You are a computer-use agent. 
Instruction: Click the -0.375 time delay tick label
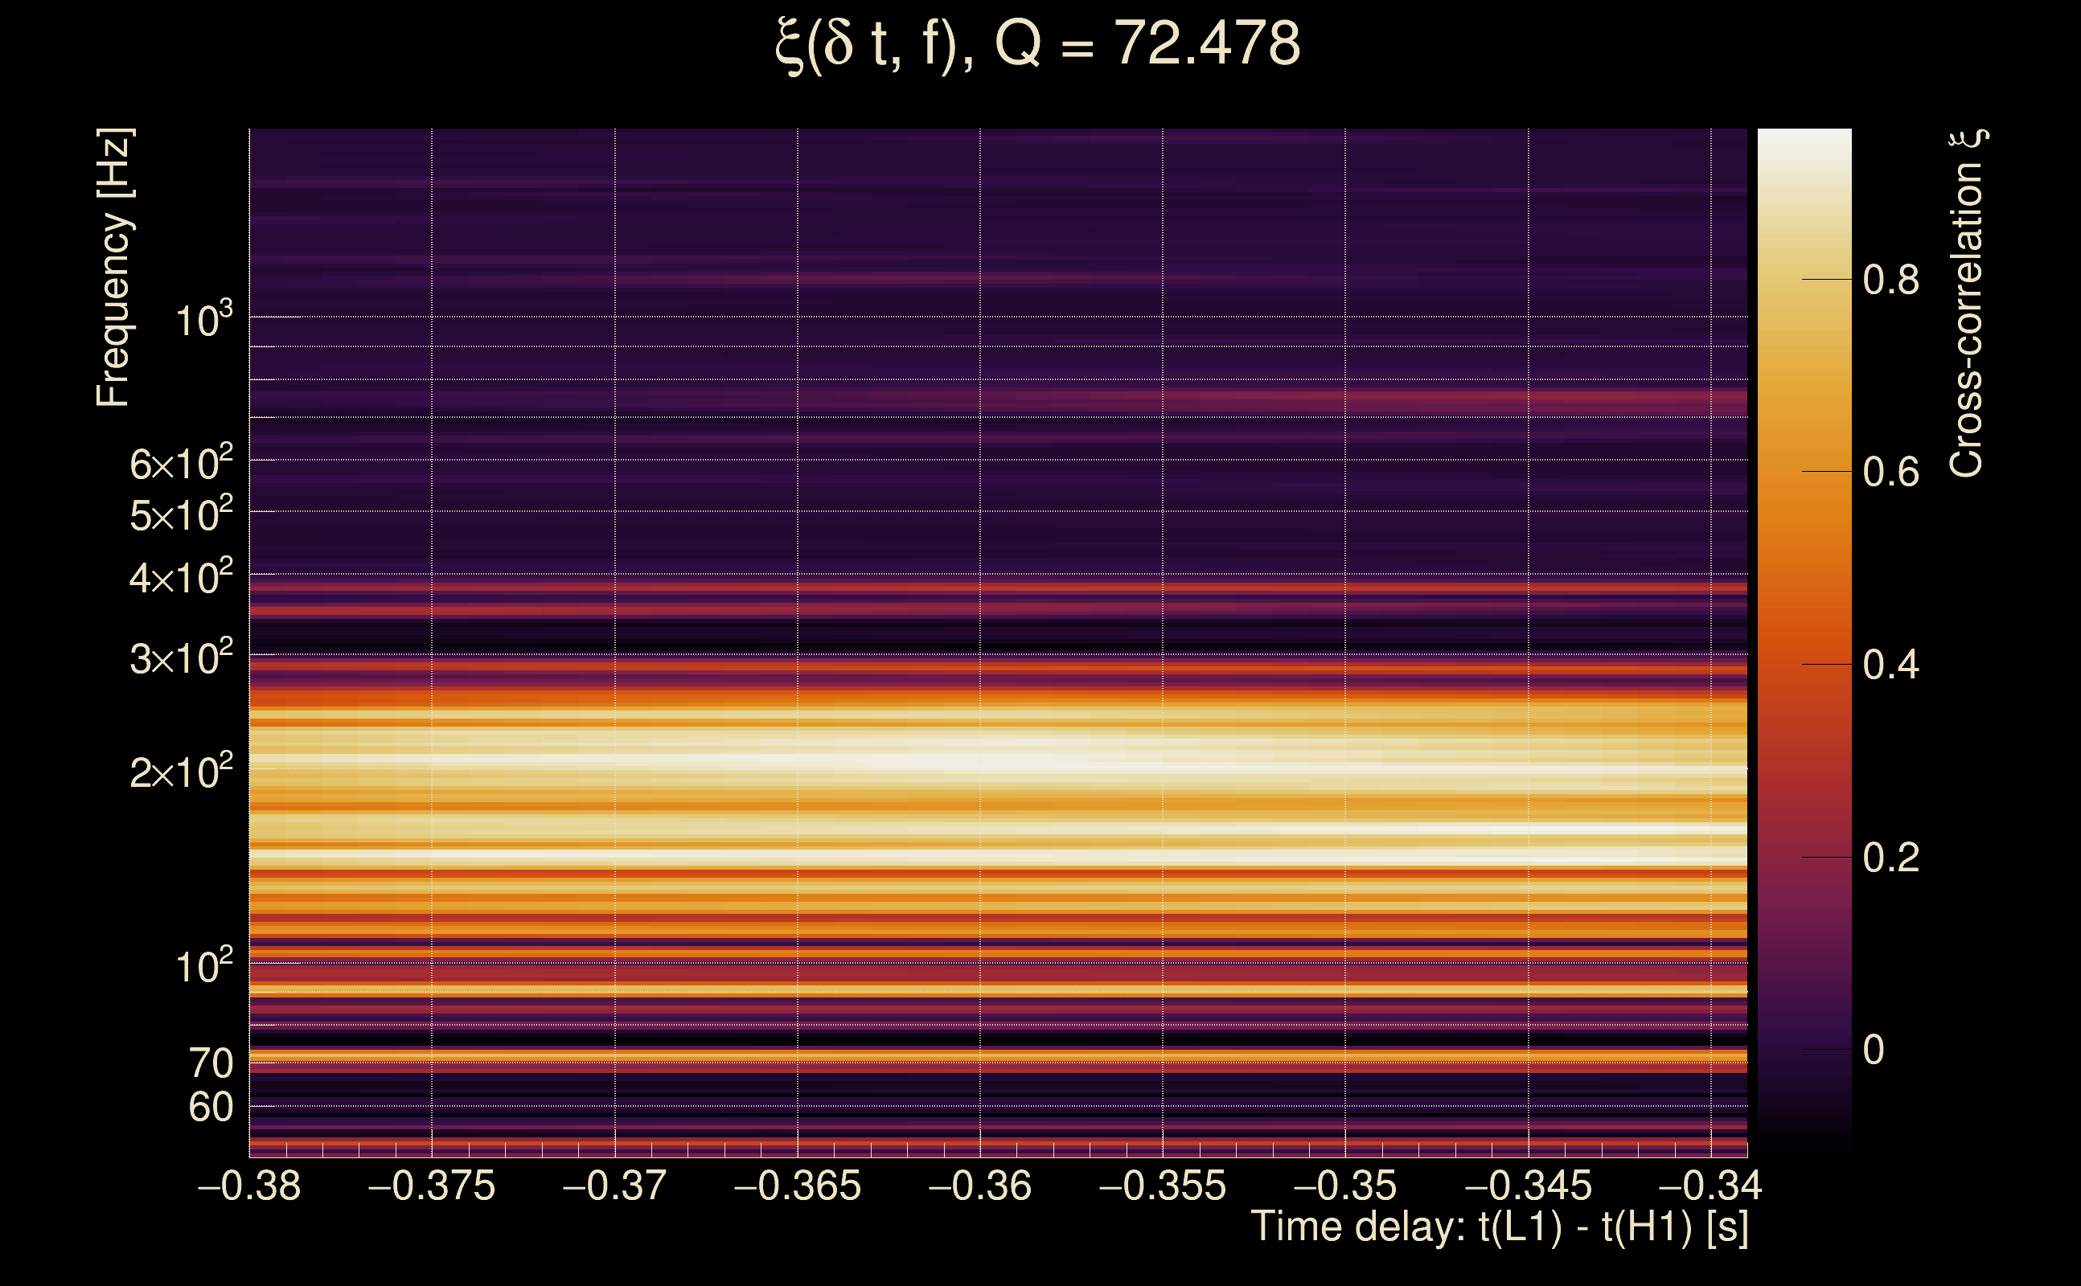point(431,1186)
